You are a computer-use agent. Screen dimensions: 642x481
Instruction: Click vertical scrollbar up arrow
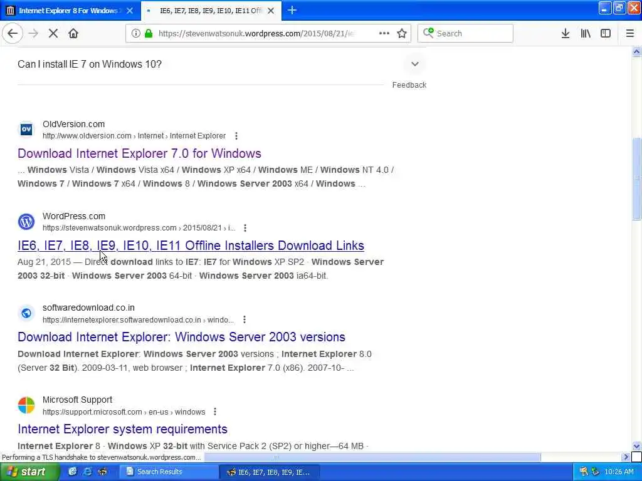[636, 51]
